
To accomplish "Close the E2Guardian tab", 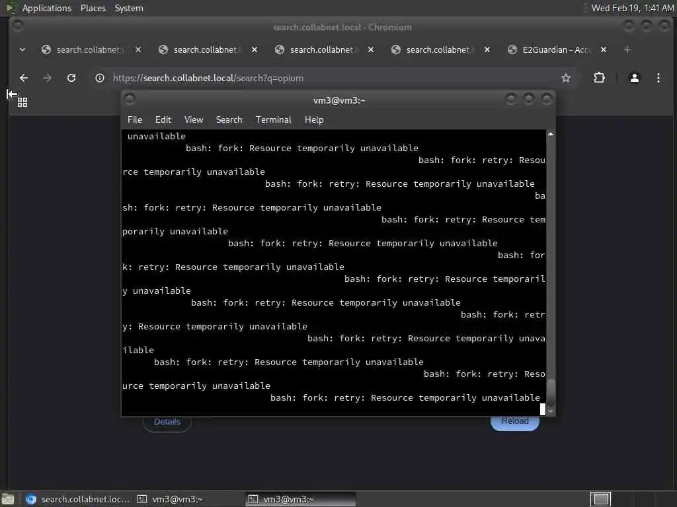I will pos(604,50).
